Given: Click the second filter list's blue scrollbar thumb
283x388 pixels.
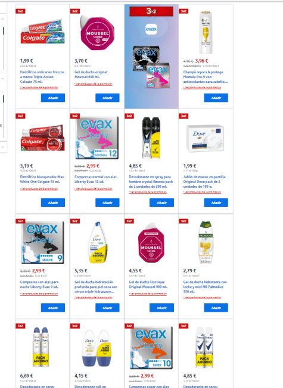Looking at the screenshot, I should click(x=4, y=99).
